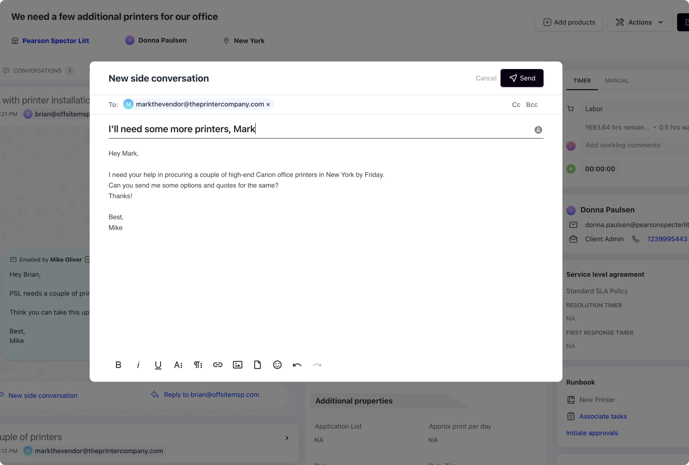Viewport: 689px width, 465px height.
Task: Send the side conversation
Action: click(x=522, y=78)
